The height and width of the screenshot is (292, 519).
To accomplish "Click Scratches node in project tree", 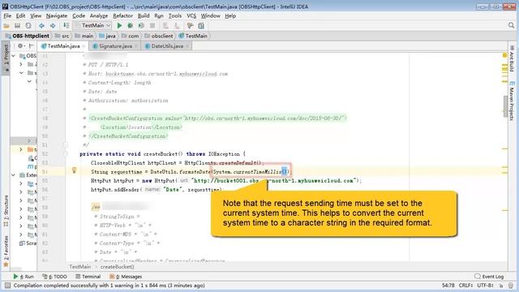I will point(28,243).
